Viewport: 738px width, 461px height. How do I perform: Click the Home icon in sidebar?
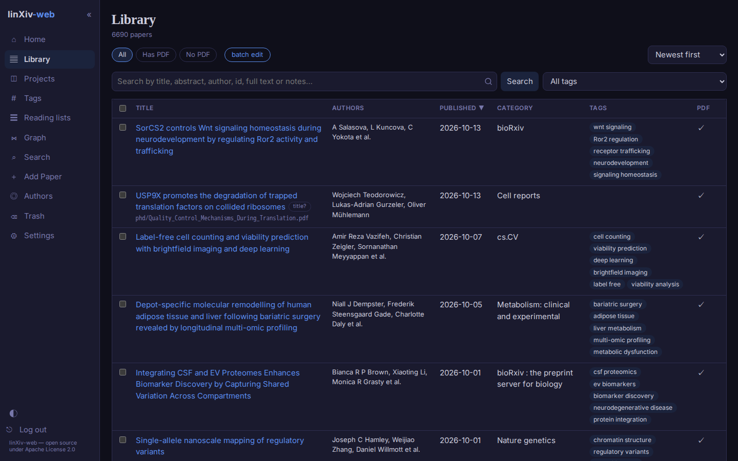[14, 39]
